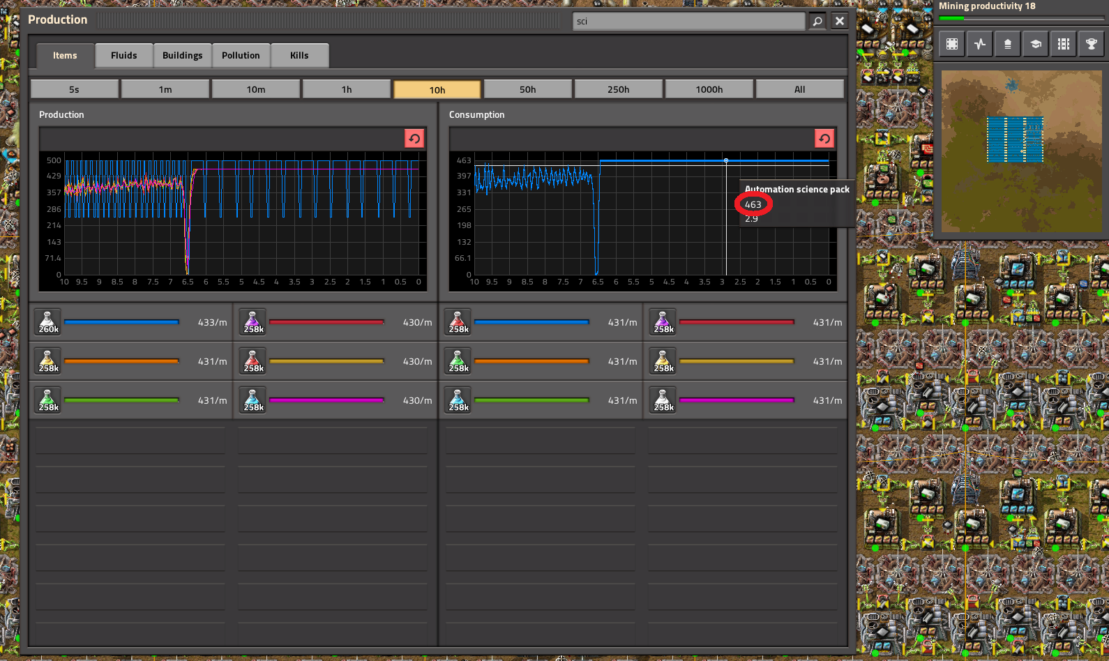The image size is (1109, 661).
Task: Set time range to 5s
Action: [x=75, y=89]
